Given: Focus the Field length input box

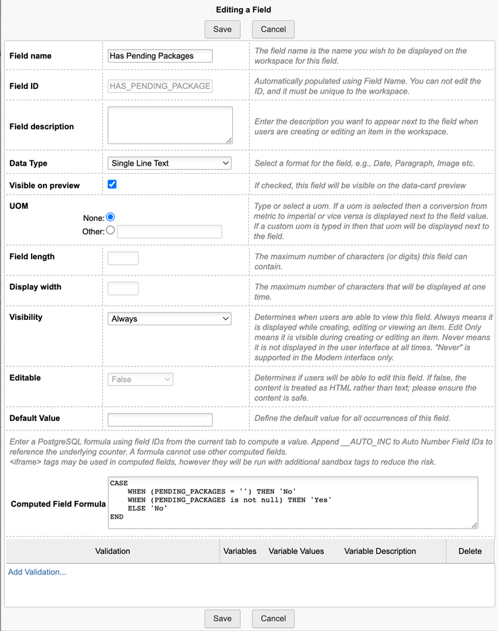Looking at the screenshot, I should 123,258.
